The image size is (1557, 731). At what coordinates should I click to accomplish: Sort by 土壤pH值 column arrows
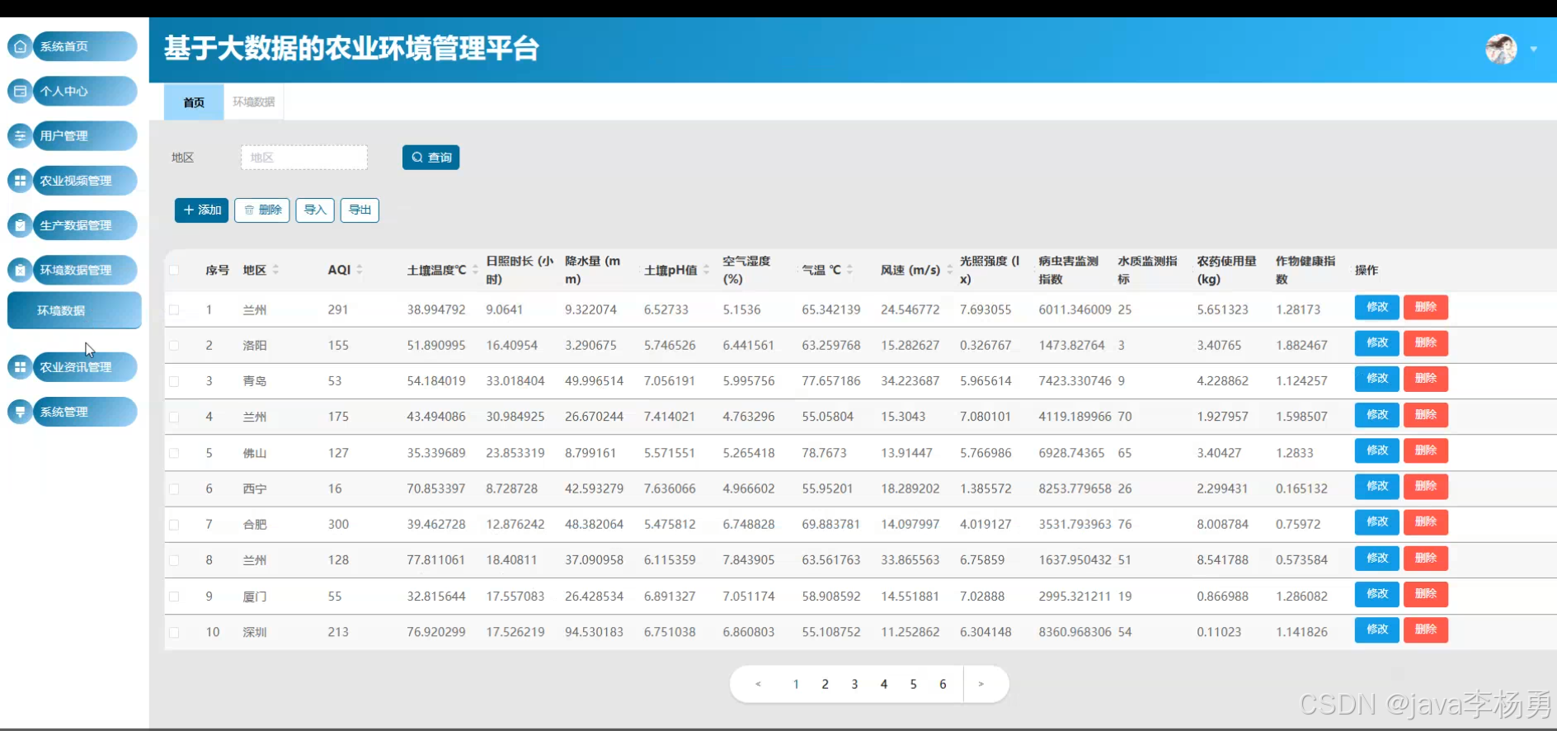coord(706,270)
